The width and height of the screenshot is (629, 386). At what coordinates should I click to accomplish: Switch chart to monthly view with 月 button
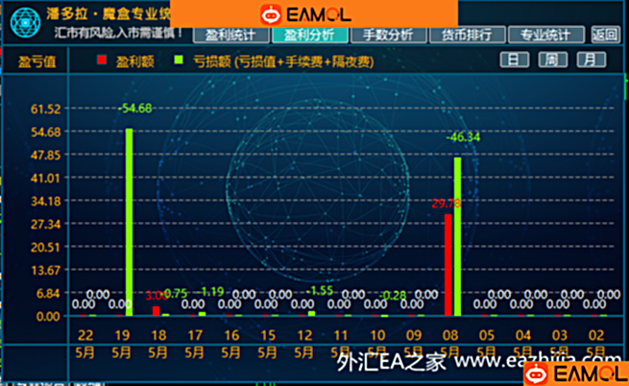[x=591, y=60]
